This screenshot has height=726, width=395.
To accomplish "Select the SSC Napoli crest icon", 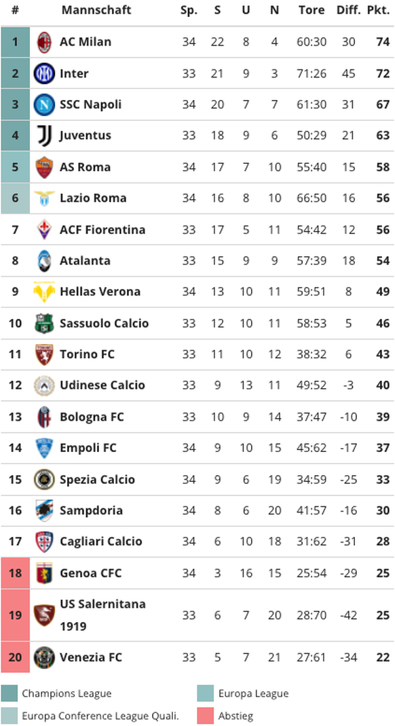I will (44, 104).
